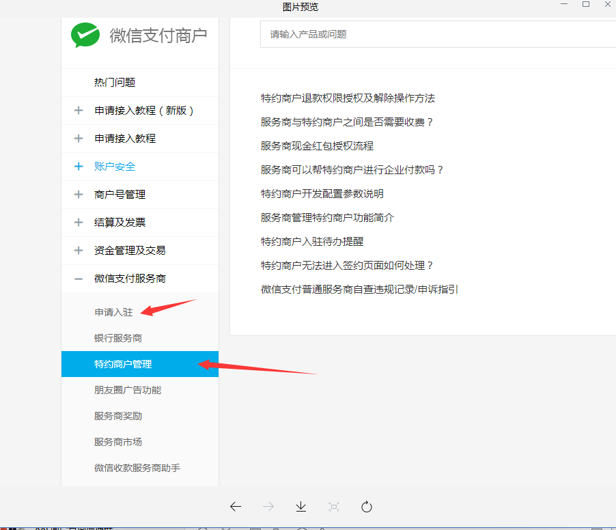Screen dimensions: 616x530
Task: Minimize the 图片预览 window
Action: [x=564, y=4]
